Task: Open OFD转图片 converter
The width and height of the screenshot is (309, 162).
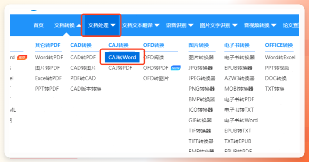Action: click(x=156, y=78)
